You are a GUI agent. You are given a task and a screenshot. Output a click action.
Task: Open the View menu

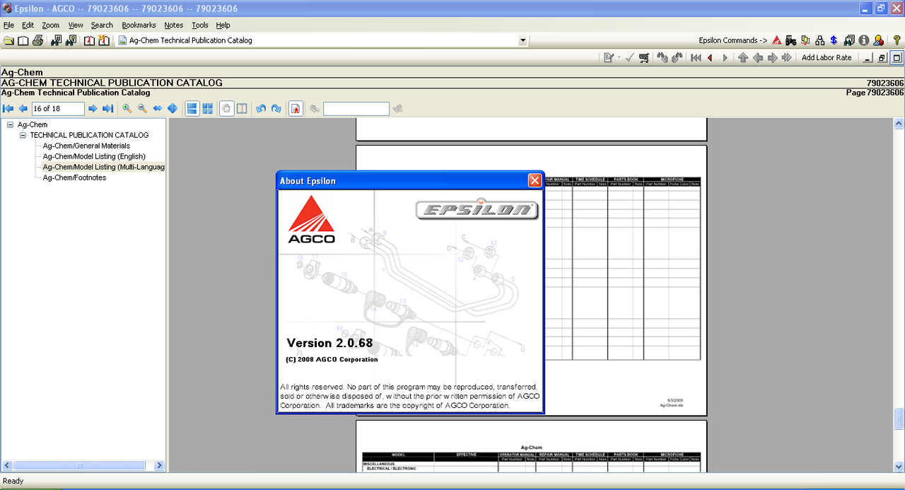coord(76,25)
